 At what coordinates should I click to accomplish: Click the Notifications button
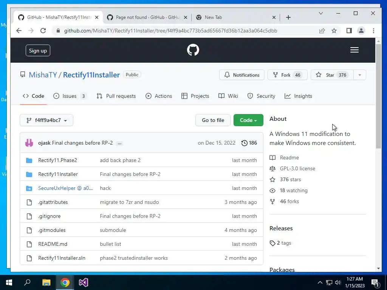click(241, 75)
